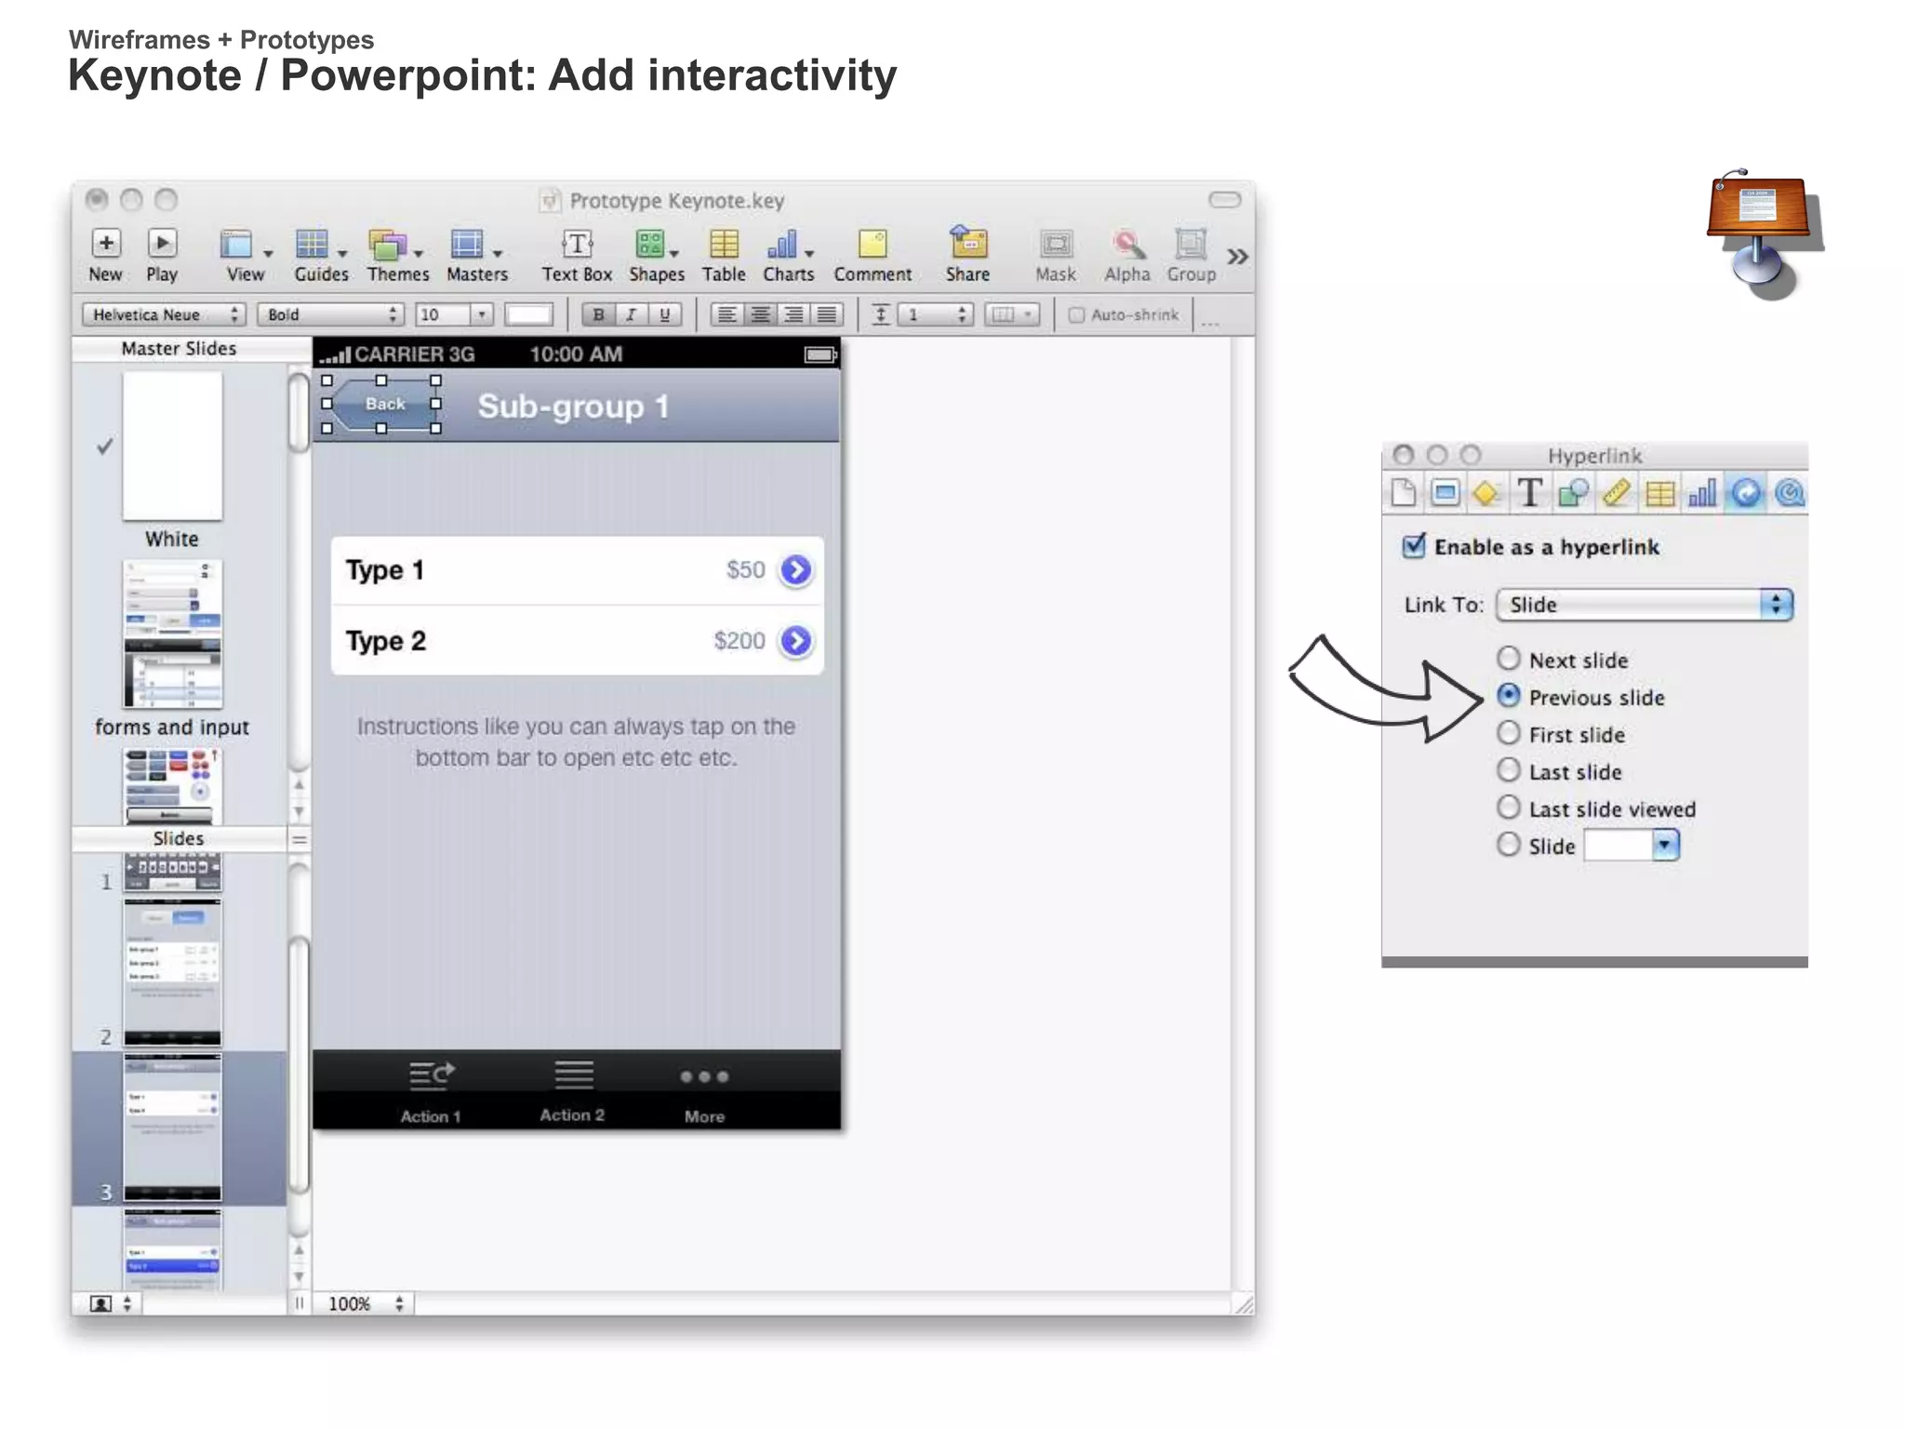The height and width of the screenshot is (1429, 1905).
Task: Click the New slide toolbar icon
Action: point(106,244)
